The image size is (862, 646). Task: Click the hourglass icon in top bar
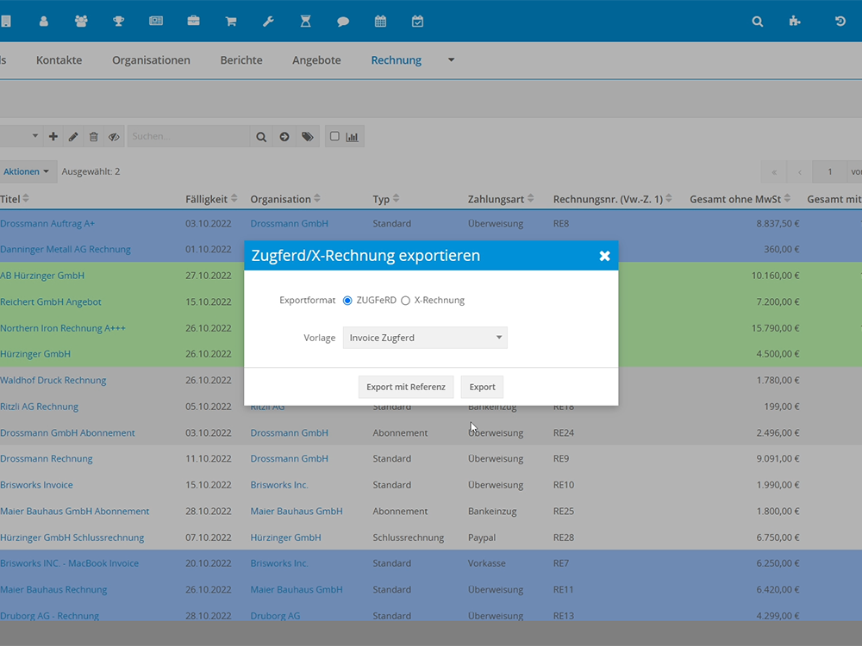click(305, 22)
